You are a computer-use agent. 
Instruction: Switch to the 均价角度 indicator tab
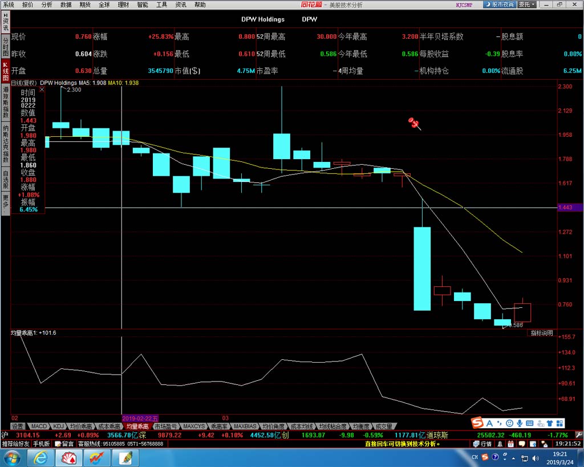coord(273,426)
